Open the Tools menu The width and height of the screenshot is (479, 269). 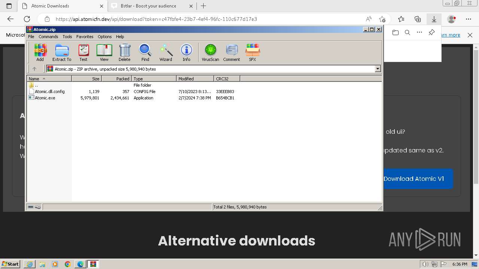click(67, 37)
